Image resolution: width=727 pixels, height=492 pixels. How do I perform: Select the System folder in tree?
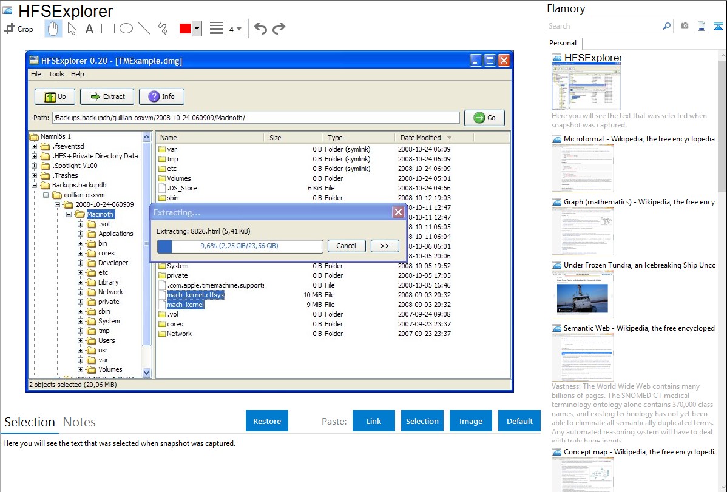click(109, 322)
